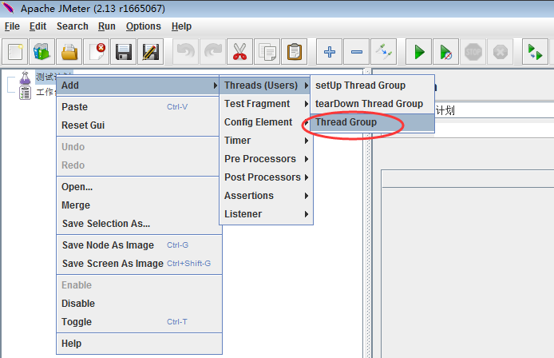Choose tearDown Thread Group
The height and width of the screenshot is (358, 554).
[373, 104]
